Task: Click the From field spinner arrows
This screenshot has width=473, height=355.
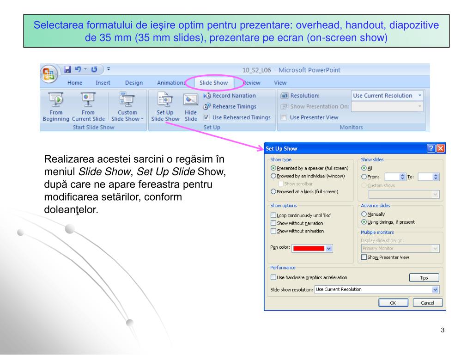Action: coord(402,177)
